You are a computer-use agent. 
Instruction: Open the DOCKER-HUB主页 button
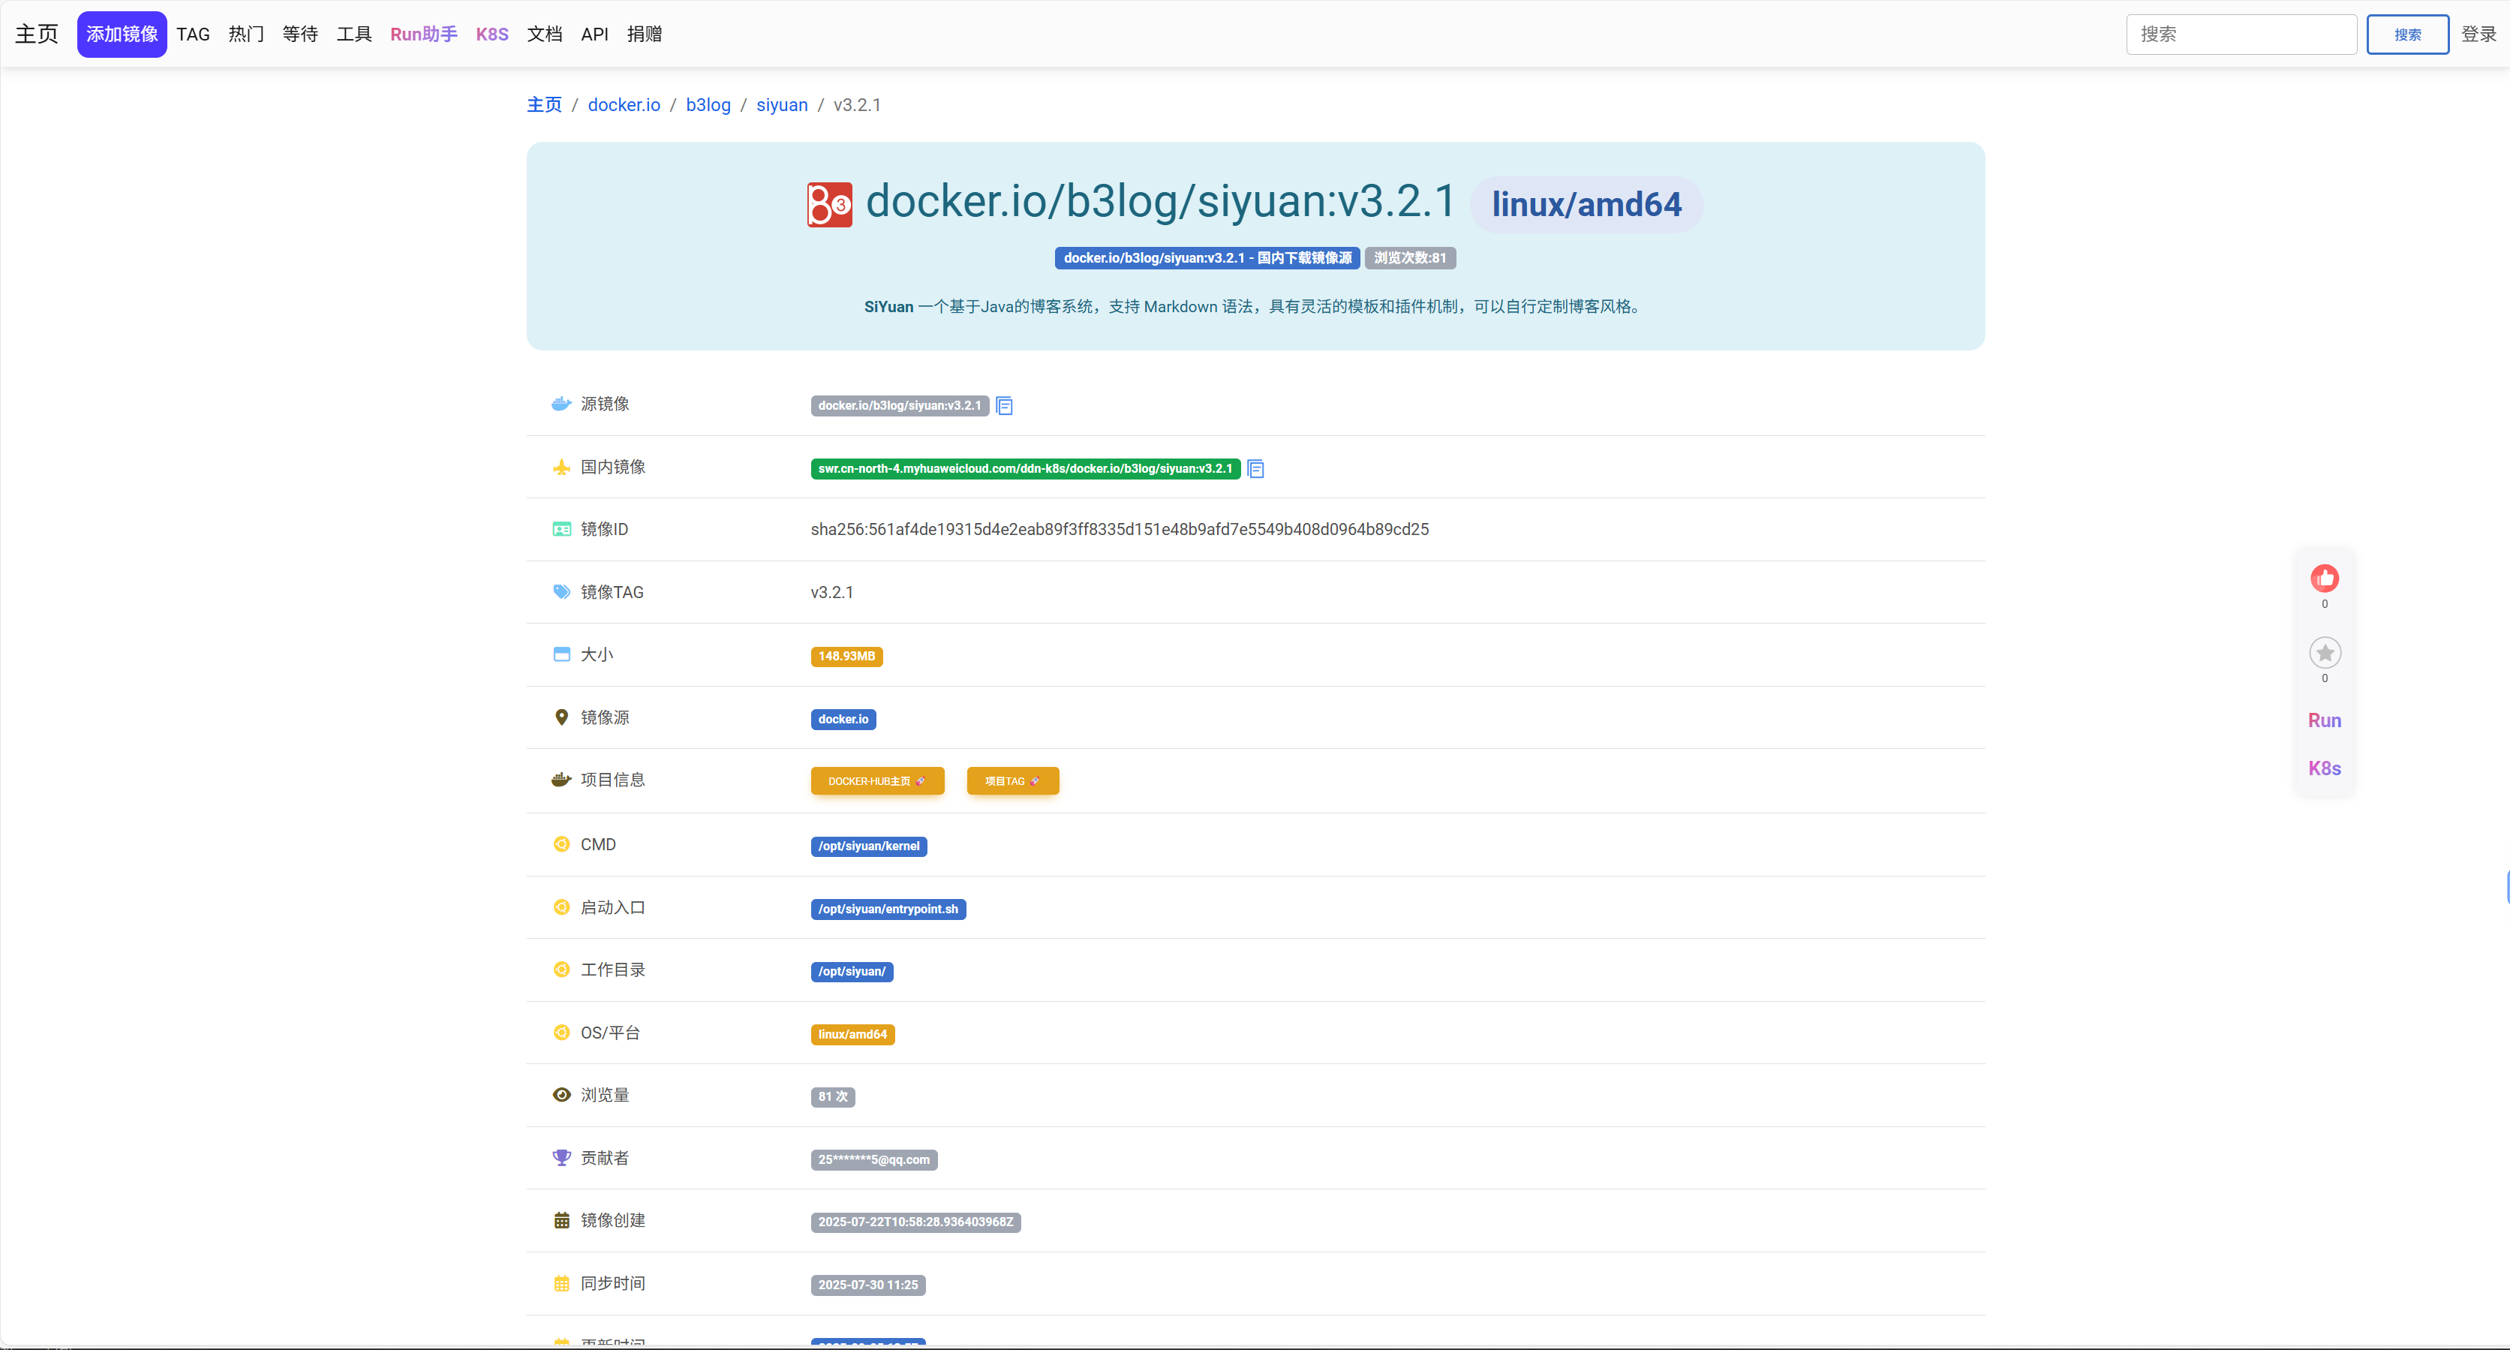(877, 780)
